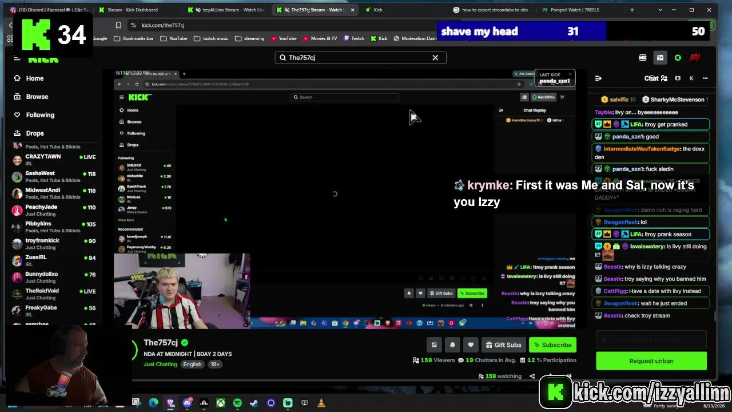This screenshot has width=732, height=412.
Task: Open chat more options menu
Action: (x=705, y=78)
